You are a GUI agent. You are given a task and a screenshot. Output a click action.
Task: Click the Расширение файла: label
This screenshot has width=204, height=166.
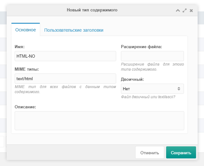(141, 47)
